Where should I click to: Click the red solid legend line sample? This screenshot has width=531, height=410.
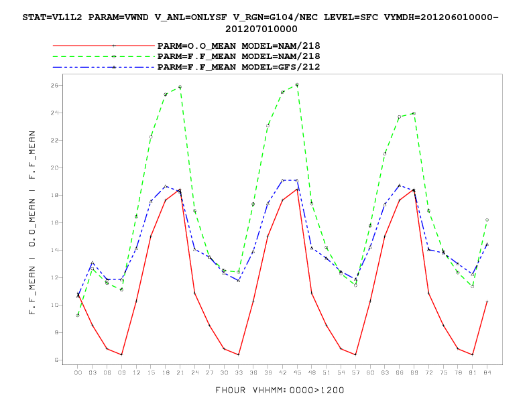104,46
